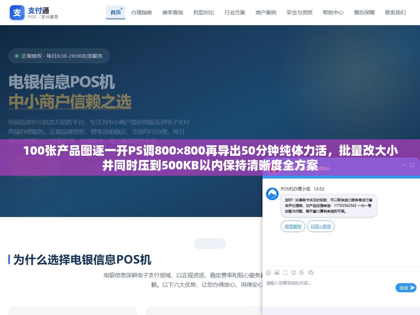Click the 微信复制 button in chat
The image size is (420, 315).
[293, 226]
